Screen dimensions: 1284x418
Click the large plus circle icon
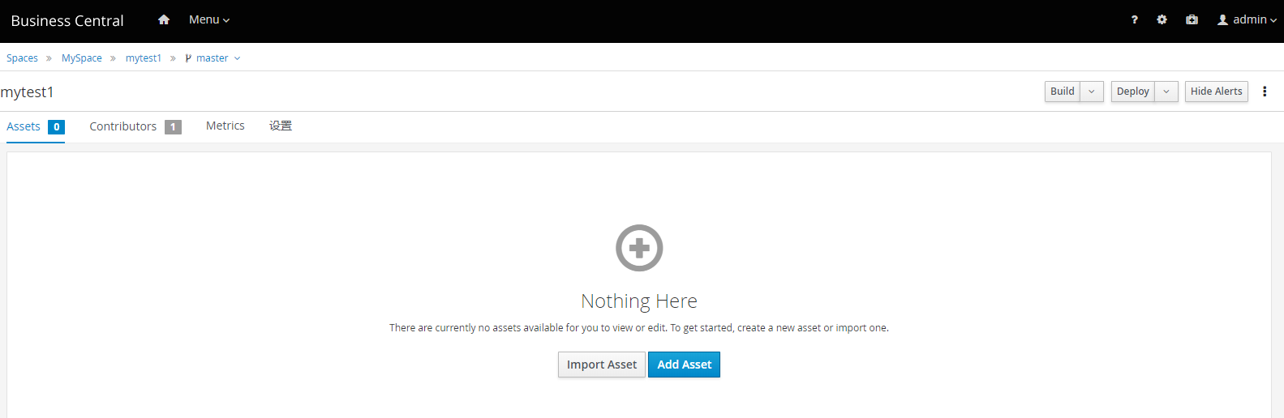coord(639,248)
